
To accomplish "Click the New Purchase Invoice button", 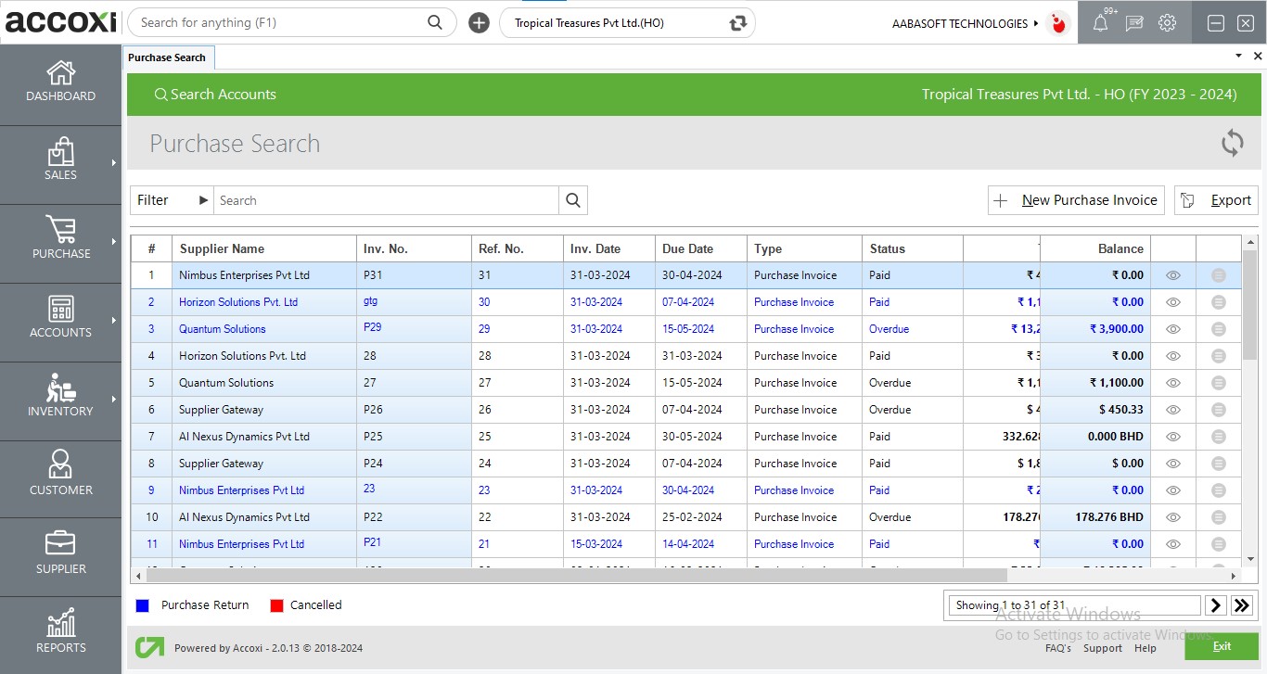I will pyautogui.click(x=1076, y=200).
